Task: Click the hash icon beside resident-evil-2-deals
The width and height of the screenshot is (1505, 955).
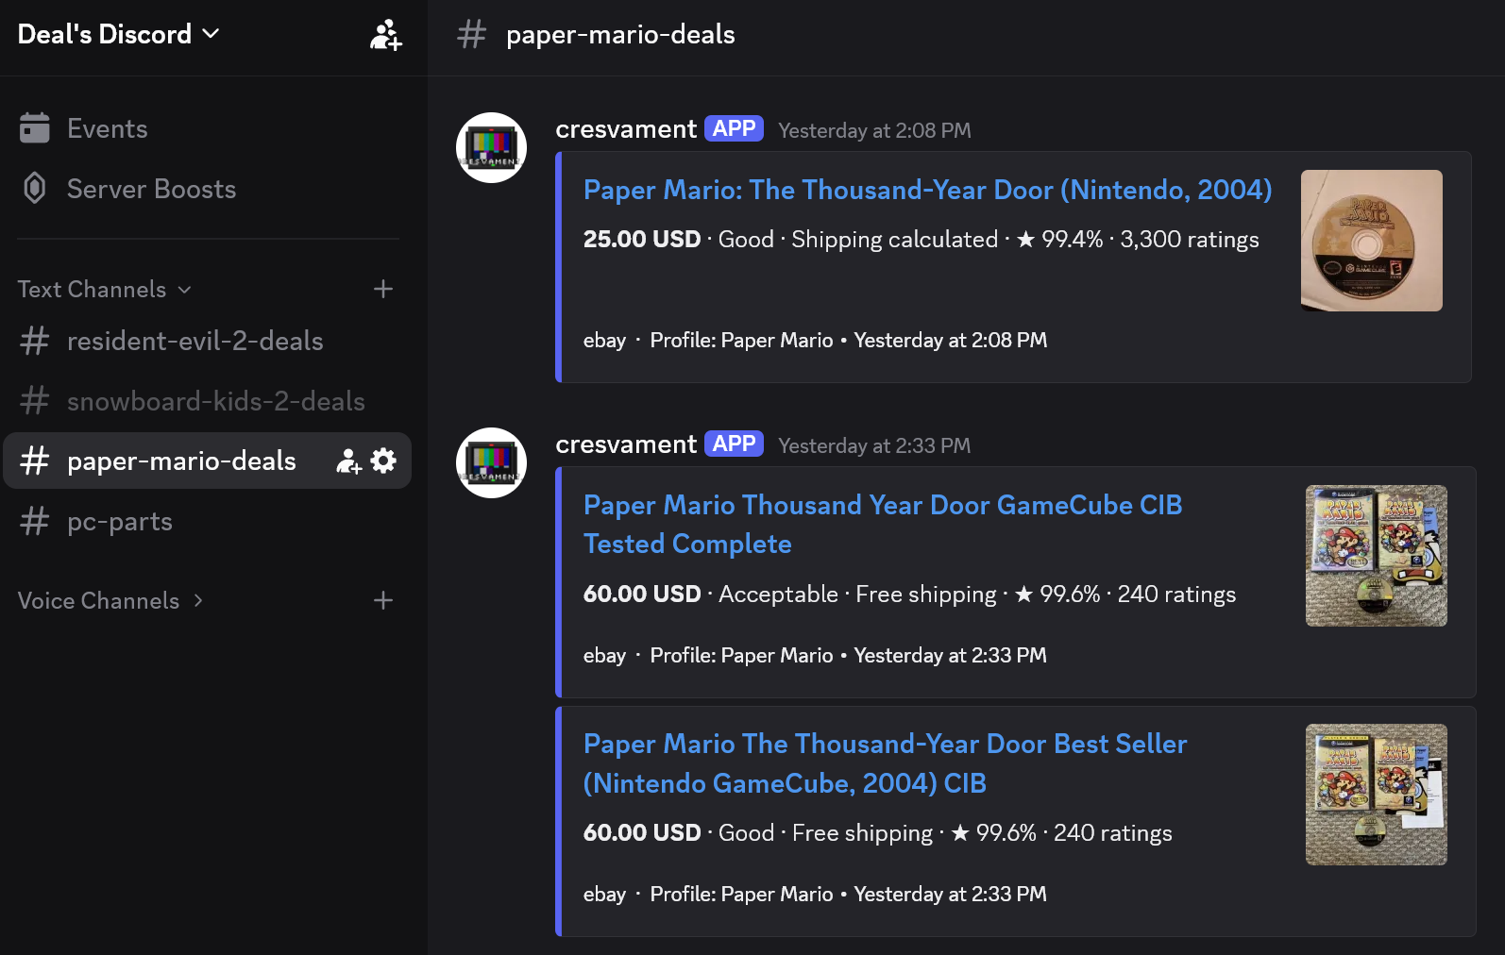Action: (35, 341)
